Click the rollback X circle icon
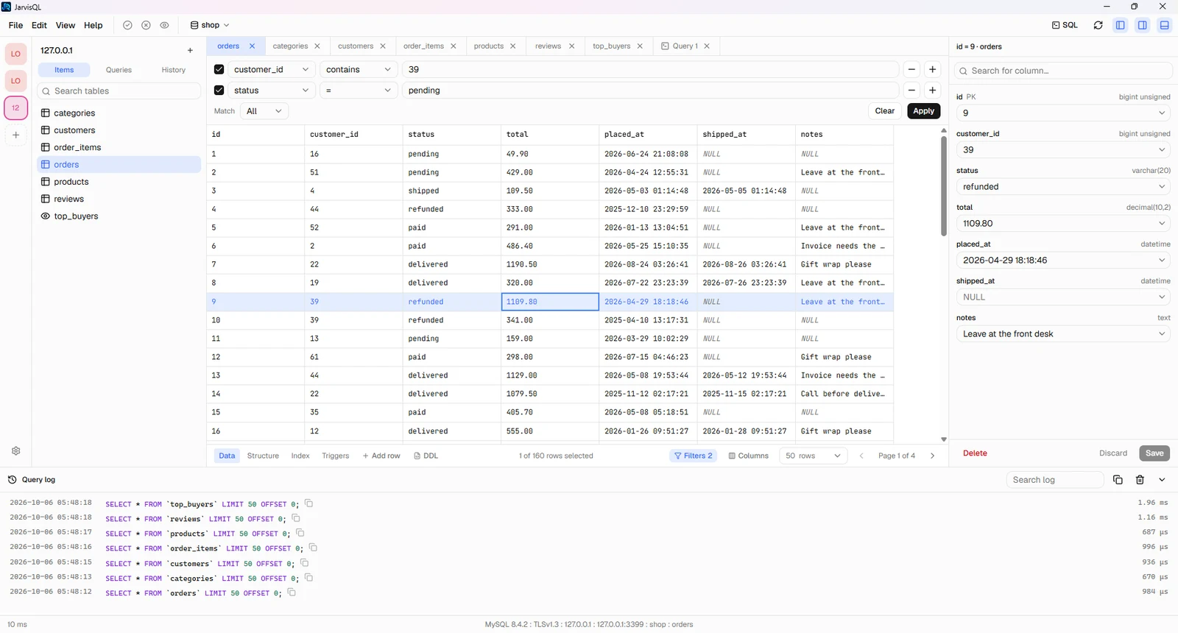The height and width of the screenshot is (633, 1178). point(146,25)
